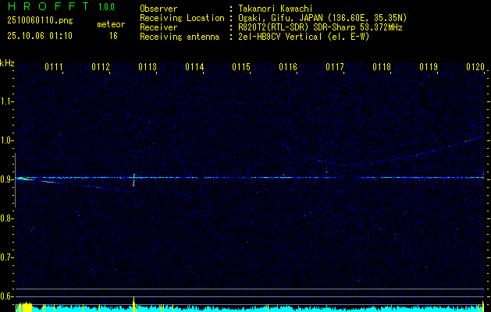Click the 0.7 kHz axis label
Image resolution: width=491 pixels, height=312 pixels.
[6, 257]
